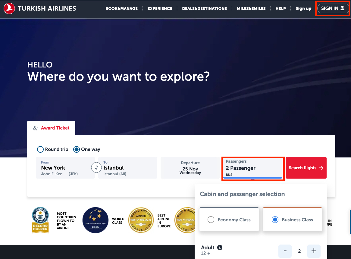The width and height of the screenshot is (351, 259).
Task: Open the Departure date picker
Action: click(190, 168)
